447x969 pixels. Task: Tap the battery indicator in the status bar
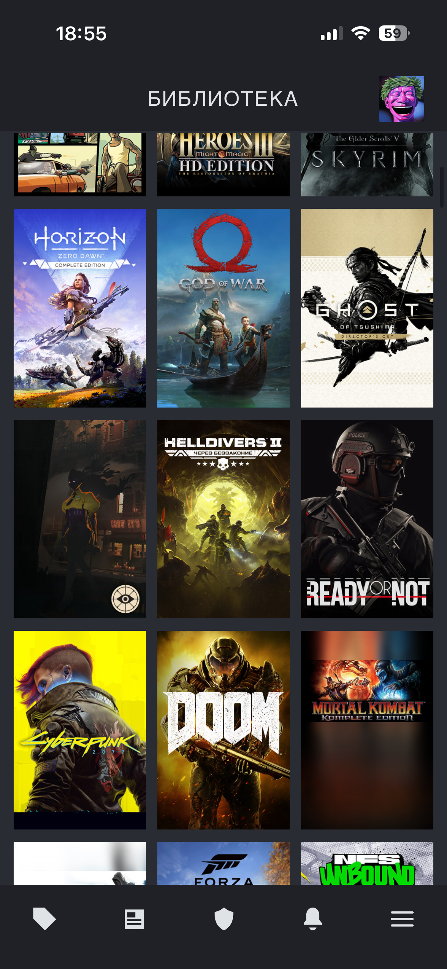[x=394, y=33]
